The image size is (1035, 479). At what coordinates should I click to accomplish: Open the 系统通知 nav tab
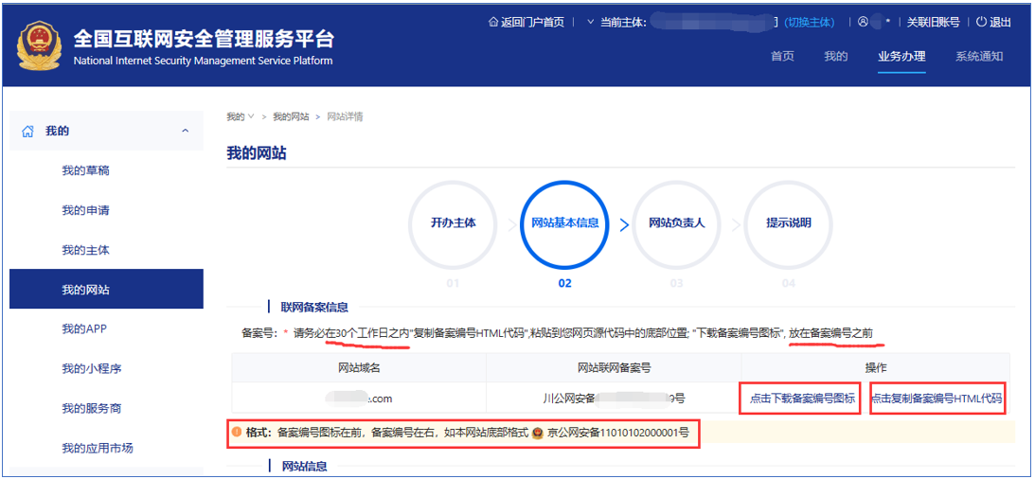click(x=979, y=56)
